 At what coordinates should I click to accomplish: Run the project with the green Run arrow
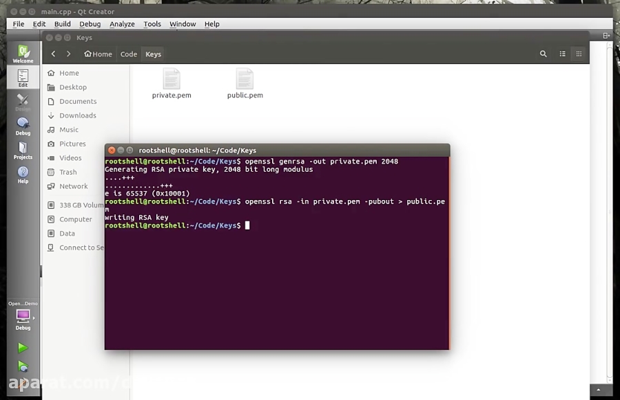click(23, 348)
